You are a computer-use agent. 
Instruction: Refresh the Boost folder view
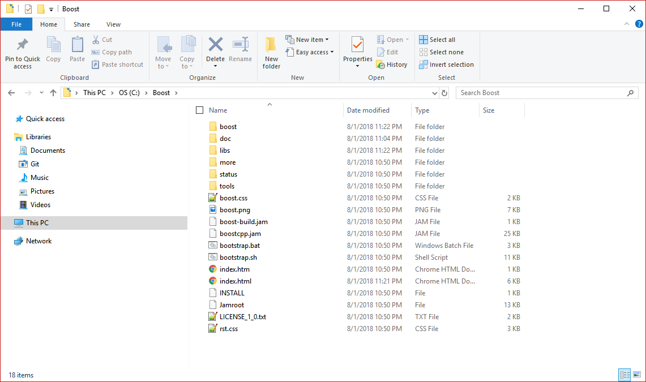coord(444,93)
